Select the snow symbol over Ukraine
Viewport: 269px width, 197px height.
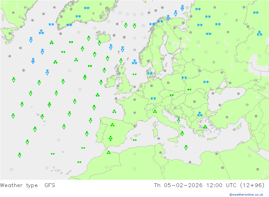point(206,82)
